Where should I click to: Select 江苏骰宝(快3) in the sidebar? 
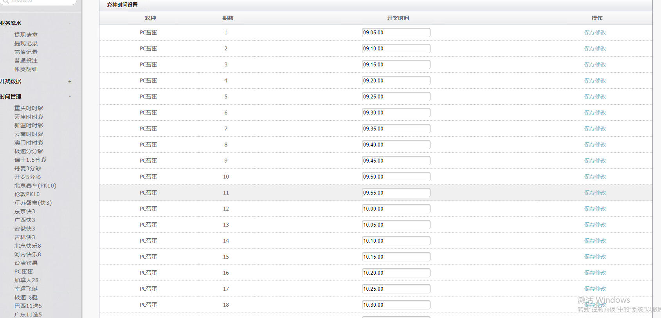[33, 203]
